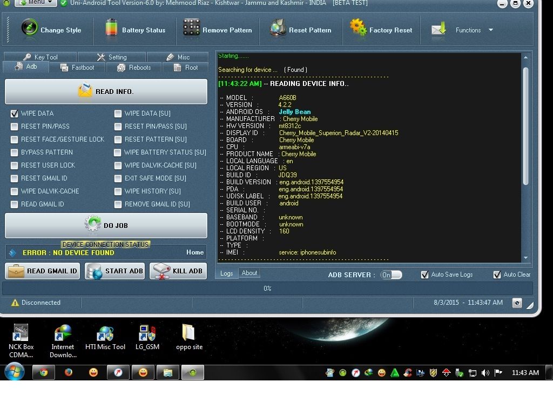
Task: Check RESET PIN/PASS [SU] option
Action: pos(118,126)
